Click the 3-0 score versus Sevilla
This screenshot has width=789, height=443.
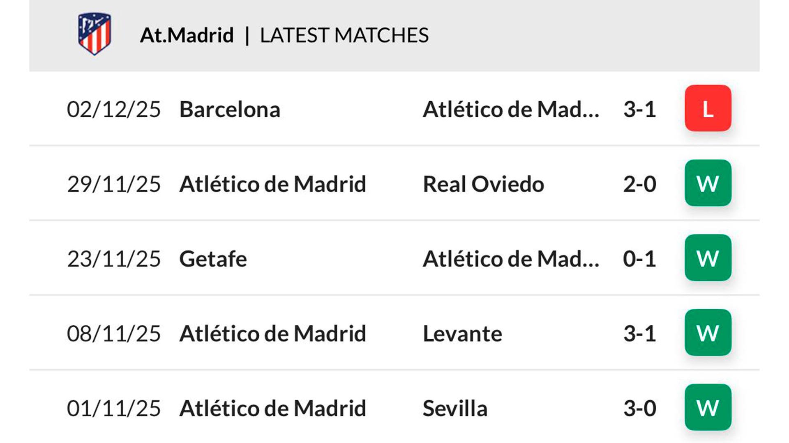pos(639,409)
